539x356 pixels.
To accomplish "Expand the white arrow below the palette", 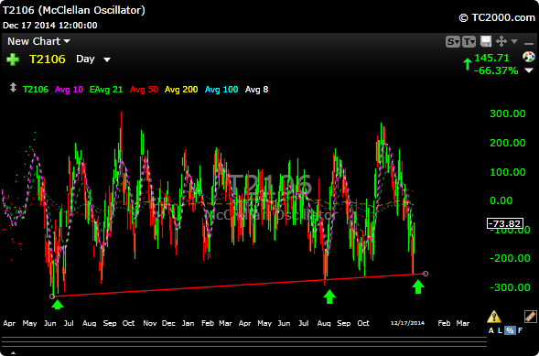I will point(528,70).
